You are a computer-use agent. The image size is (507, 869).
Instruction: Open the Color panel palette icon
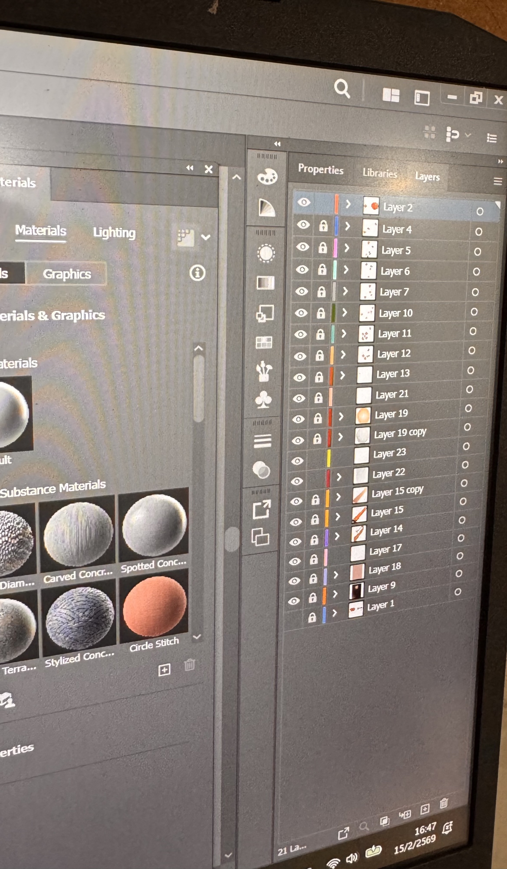pos(267,177)
